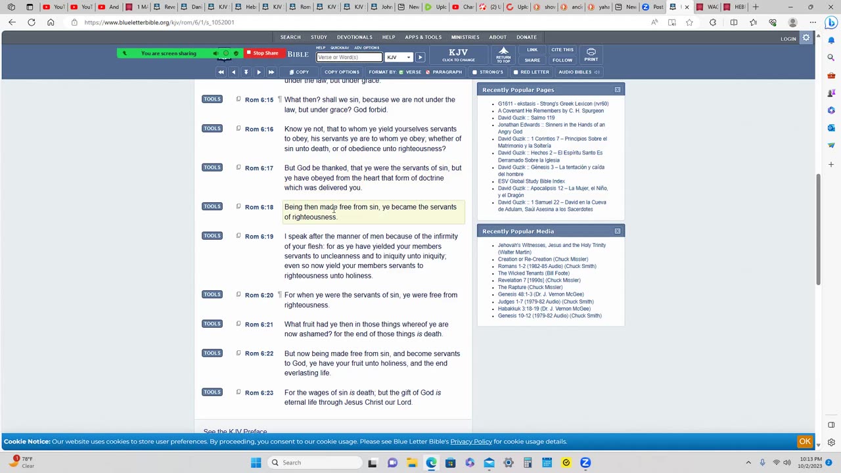
Task: Open Tools menu for Rom 6:16
Action: [x=212, y=128]
